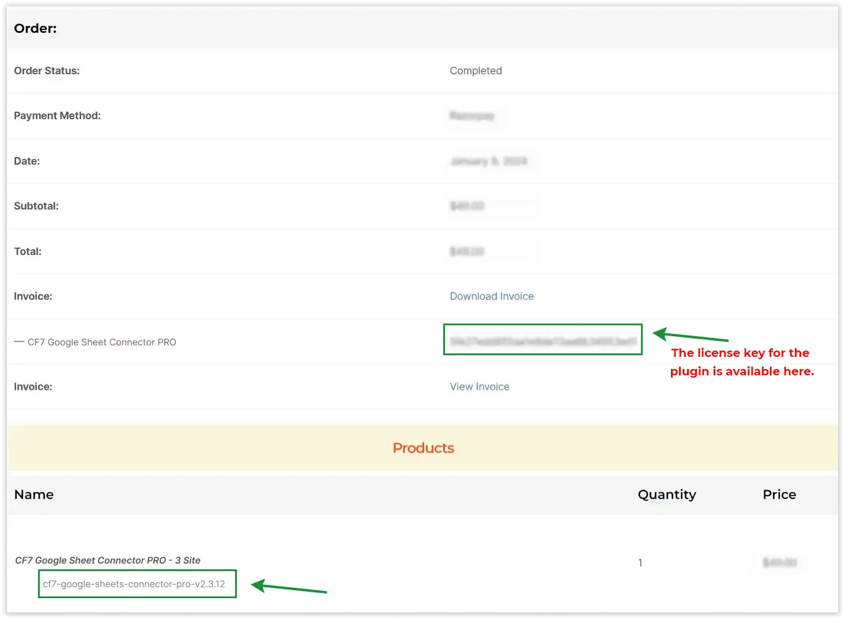Click the Download Invoice link
845x620 pixels.
pyautogui.click(x=492, y=296)
